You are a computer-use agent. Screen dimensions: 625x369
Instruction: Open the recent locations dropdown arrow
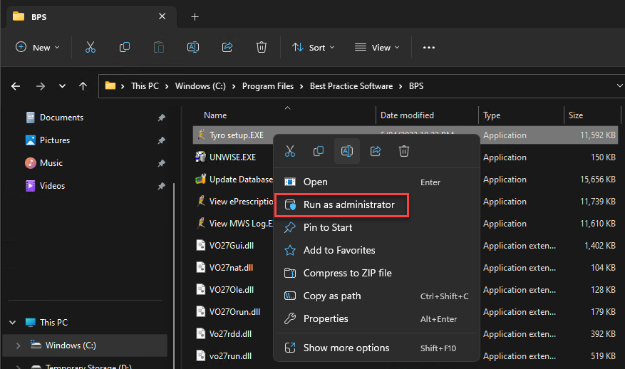click(x=62, y=86)
